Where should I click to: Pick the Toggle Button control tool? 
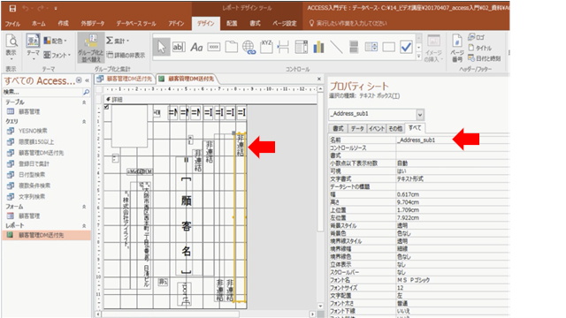tap(354, 47)
